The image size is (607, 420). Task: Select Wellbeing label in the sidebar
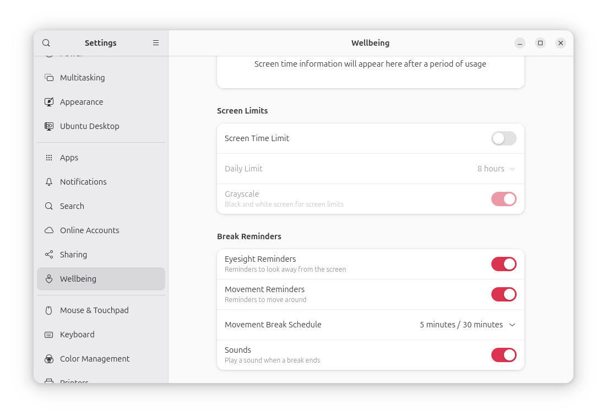[78, 279]
